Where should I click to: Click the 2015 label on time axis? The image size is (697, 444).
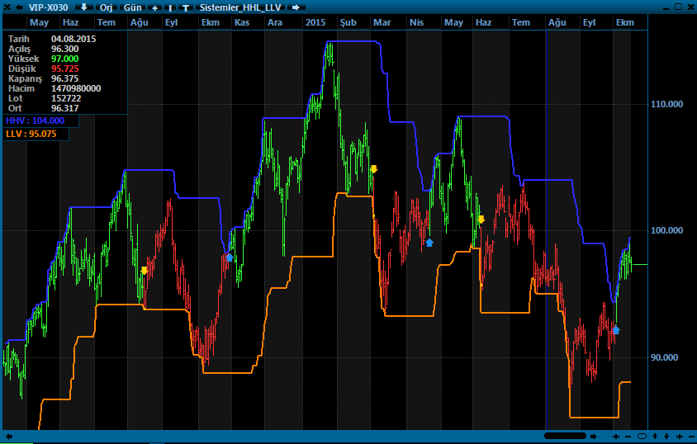tap(315, 22)
